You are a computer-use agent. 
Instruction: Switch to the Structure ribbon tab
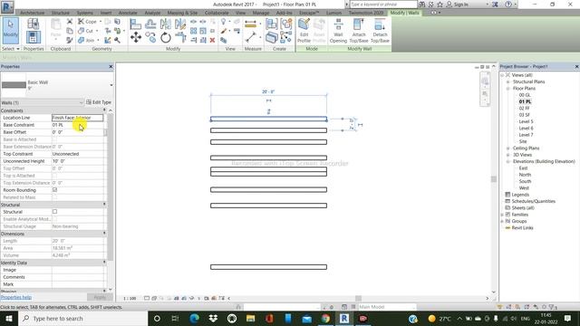click(x=61, y=13)
